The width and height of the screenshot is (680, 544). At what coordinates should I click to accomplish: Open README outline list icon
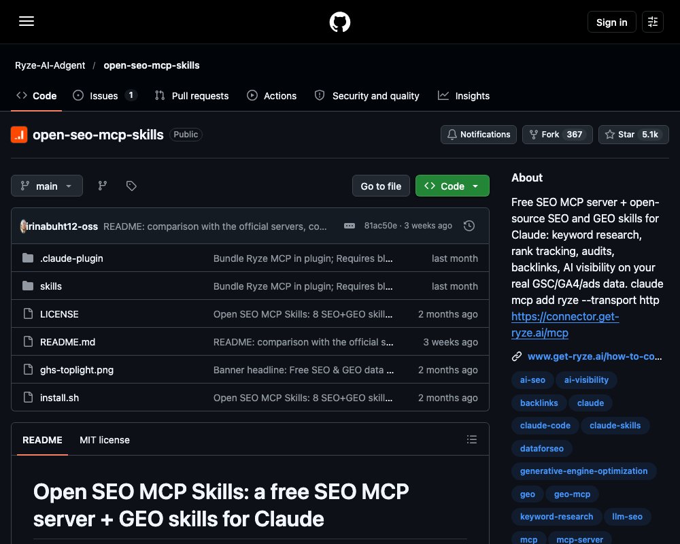point(472,439)
